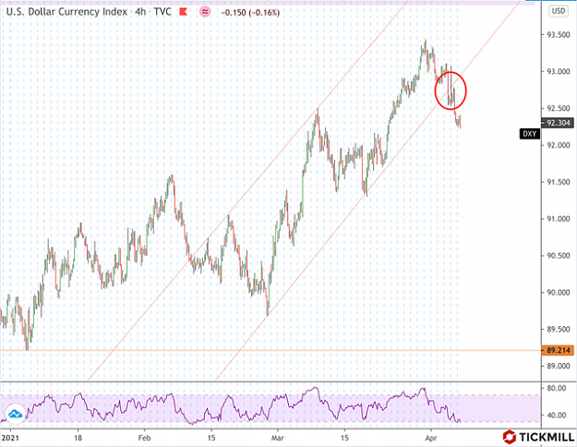Click the 92.000 price axis label
Image resolution: width=577 pixels, height=447 pixels.
559,145
